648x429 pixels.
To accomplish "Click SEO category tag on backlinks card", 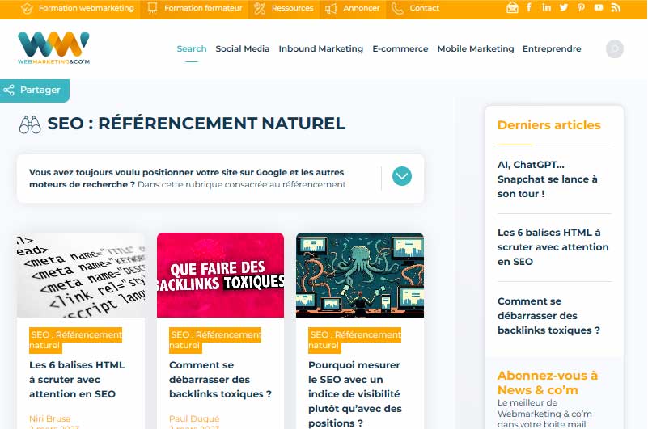I will tap(215, 340).
